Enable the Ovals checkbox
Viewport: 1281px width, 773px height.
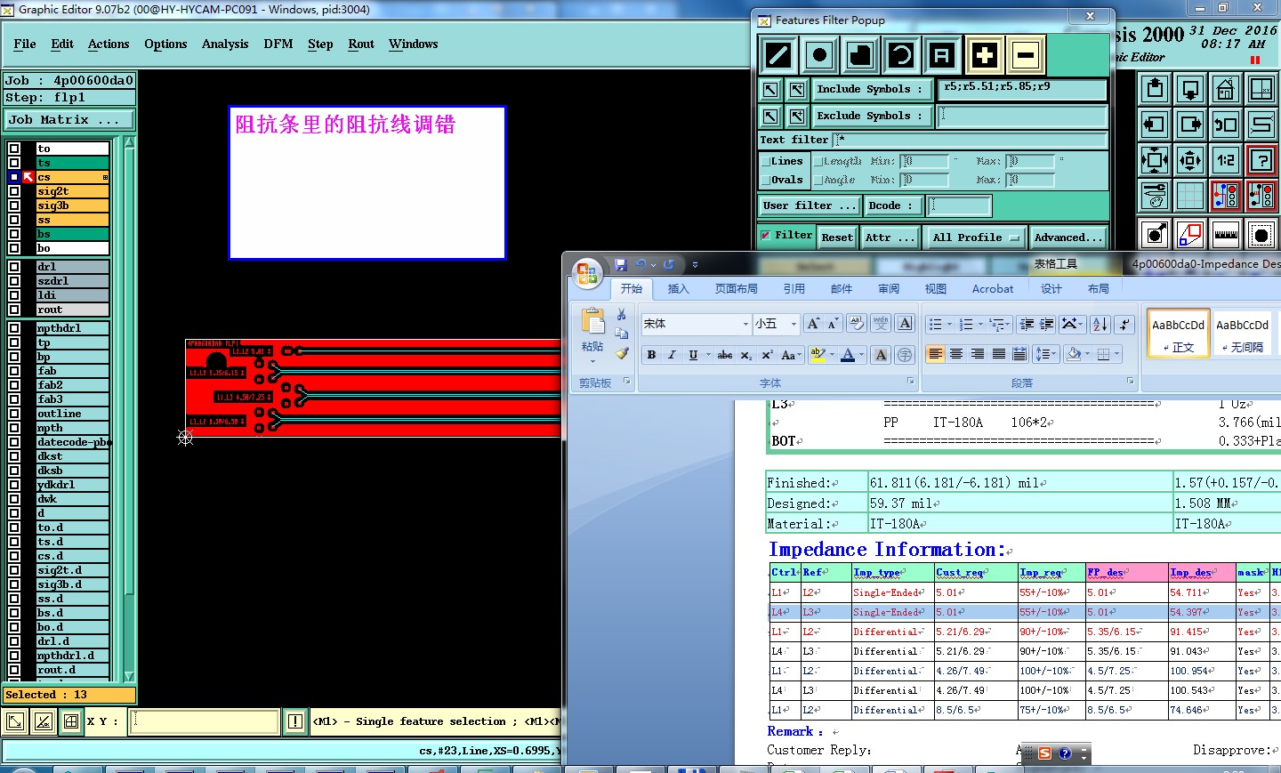click(x=765, y=180)
